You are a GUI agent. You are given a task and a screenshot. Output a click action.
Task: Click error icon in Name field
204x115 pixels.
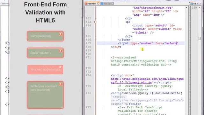click(x=60, y=34)
